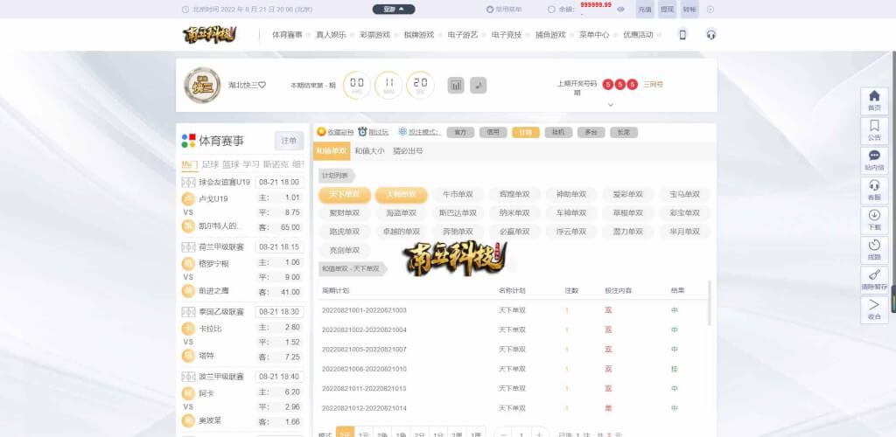Expand the 亚游 top dropdown
Viewport: 896px width, 437px height.
(394, 9)
